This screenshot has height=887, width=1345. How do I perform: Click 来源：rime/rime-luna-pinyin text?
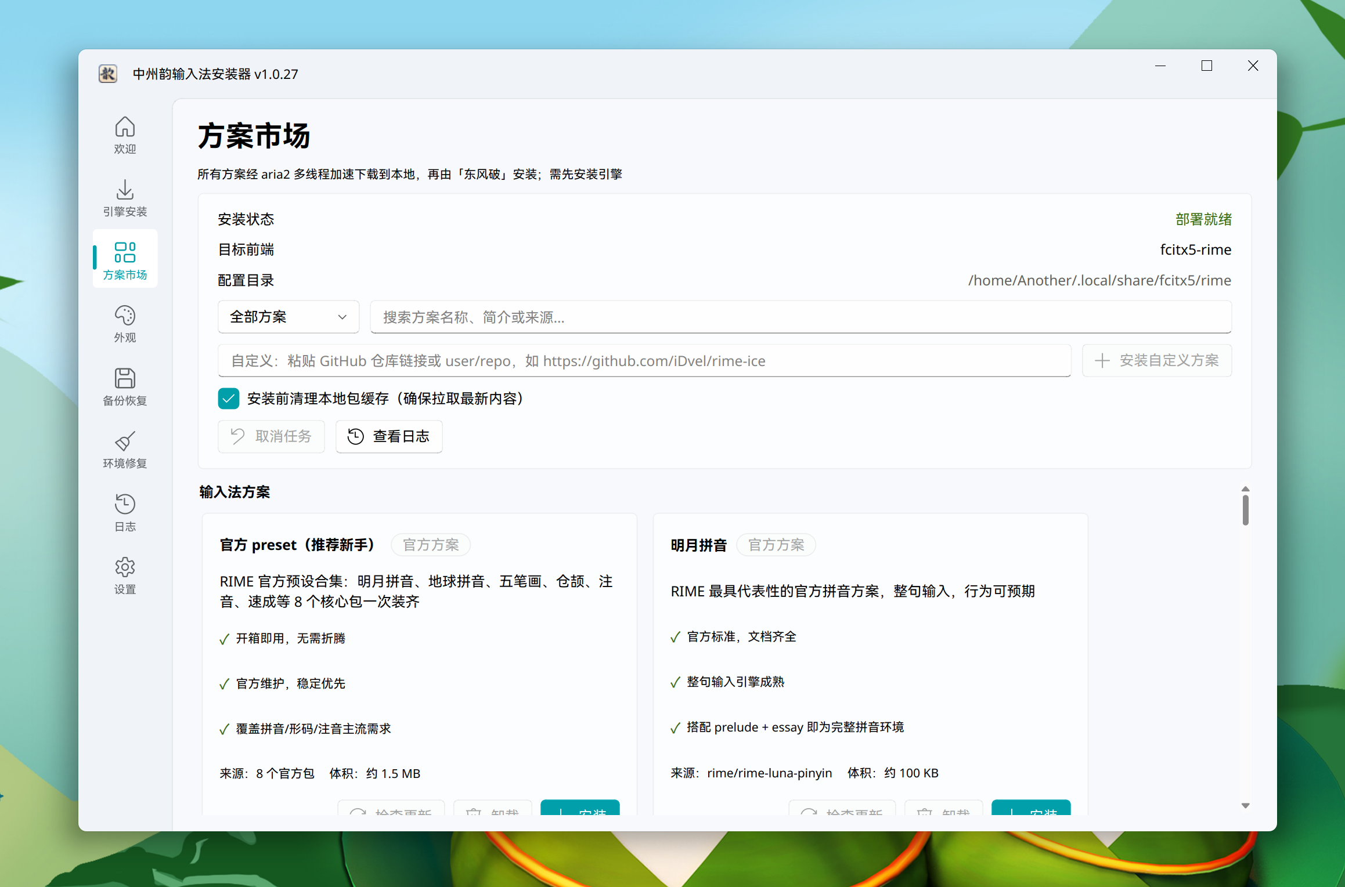click(751, 773)
